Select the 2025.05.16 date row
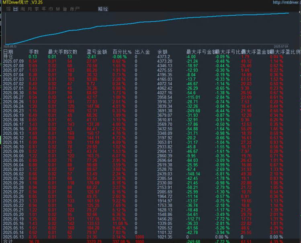This screenshot has height=243, width=301. tap(13, 223)
